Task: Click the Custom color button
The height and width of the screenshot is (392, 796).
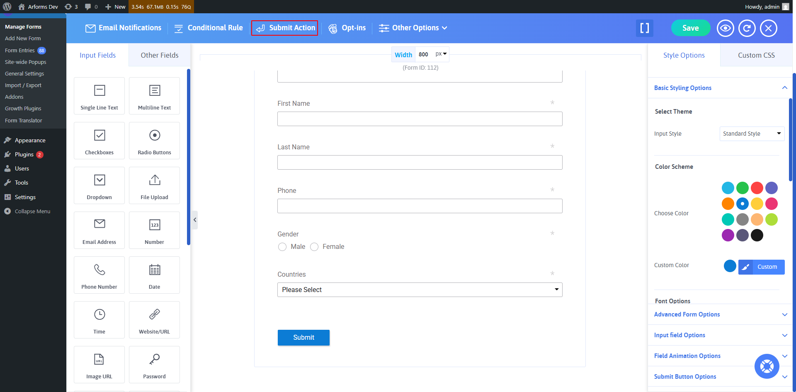Action: pyautogui.click(x=762, y=267)
